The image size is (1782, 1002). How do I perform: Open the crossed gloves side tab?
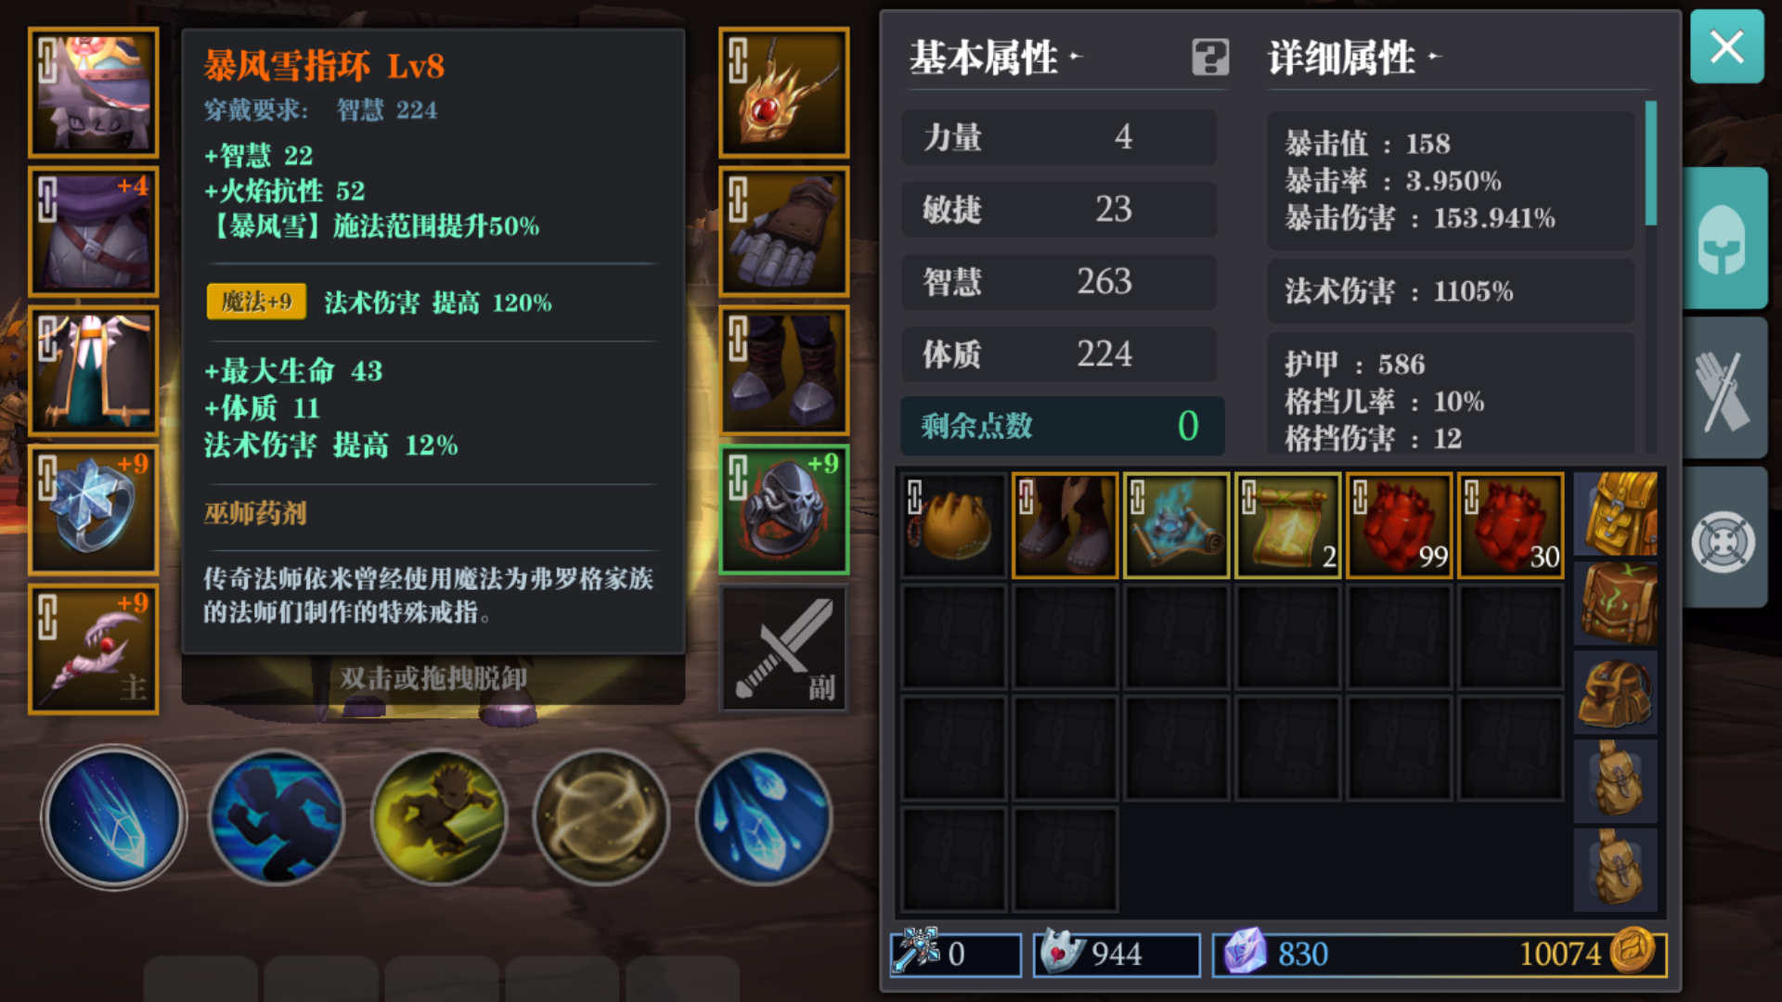pos(1725,388)
